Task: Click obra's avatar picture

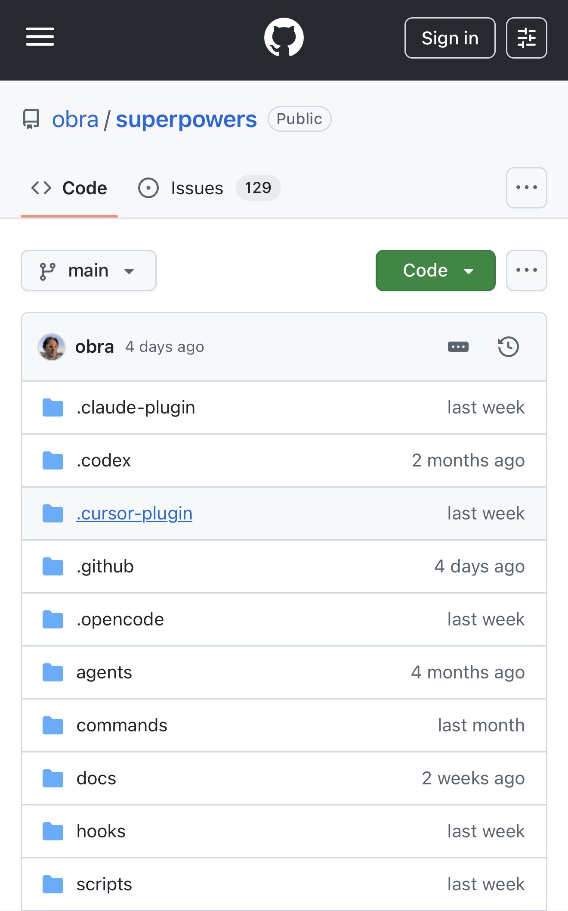Action: [x=52, y=347]
